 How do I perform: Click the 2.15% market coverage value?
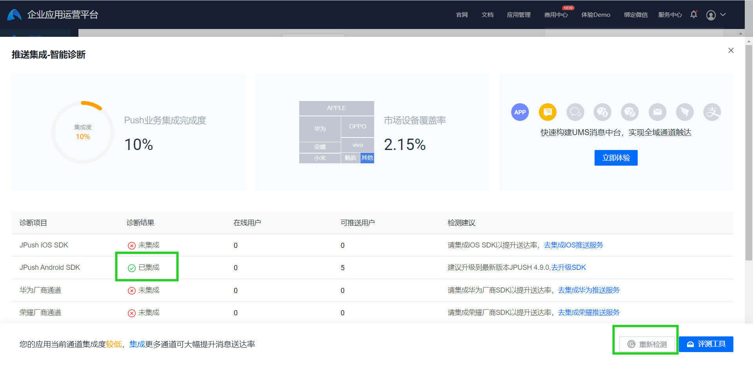tap(405, 145)
